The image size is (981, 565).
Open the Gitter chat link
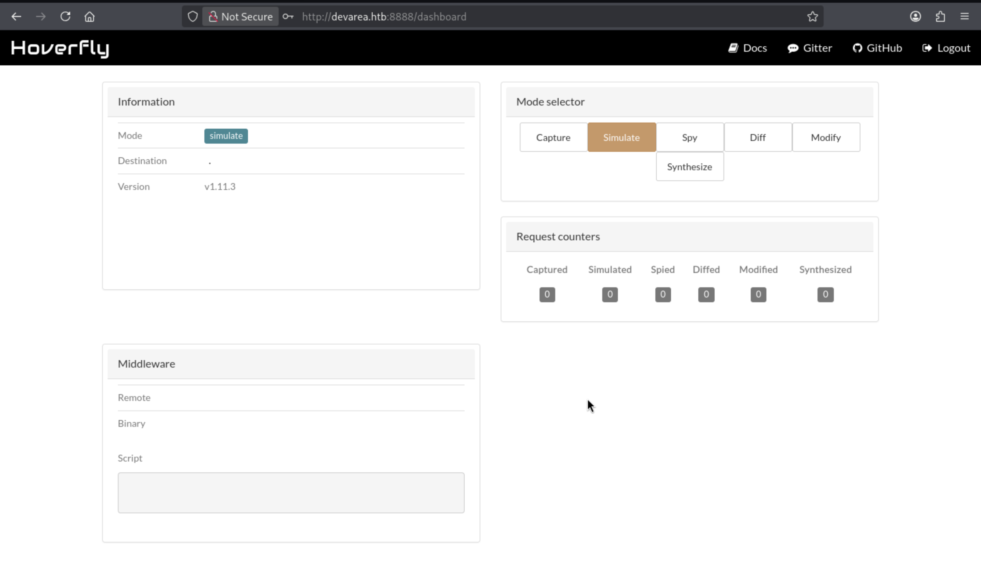tap(810, 48)
